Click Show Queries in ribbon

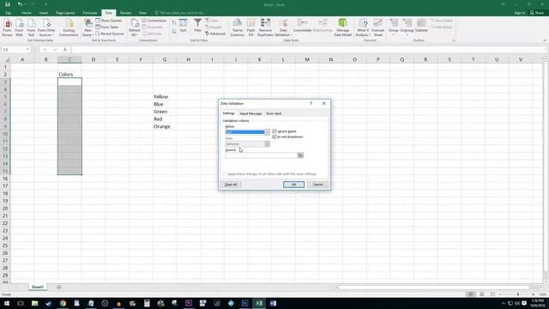(109, 21)
